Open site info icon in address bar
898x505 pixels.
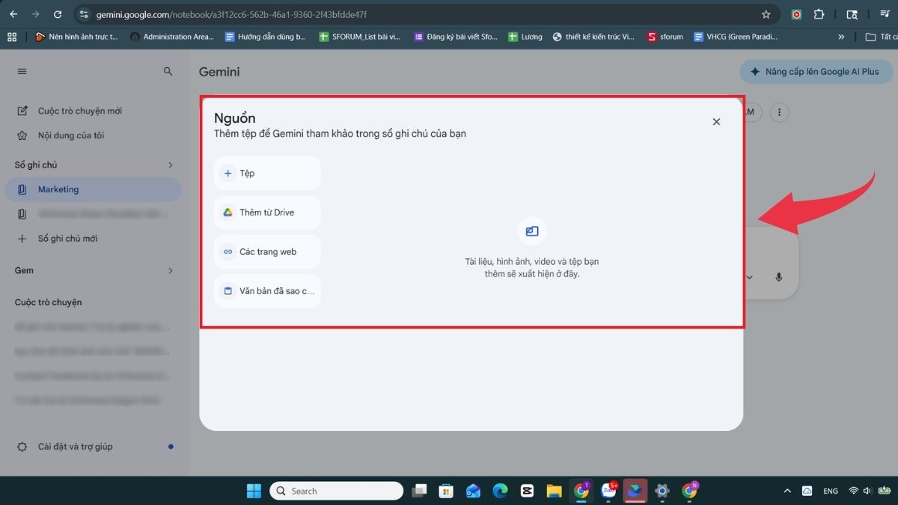84,14
